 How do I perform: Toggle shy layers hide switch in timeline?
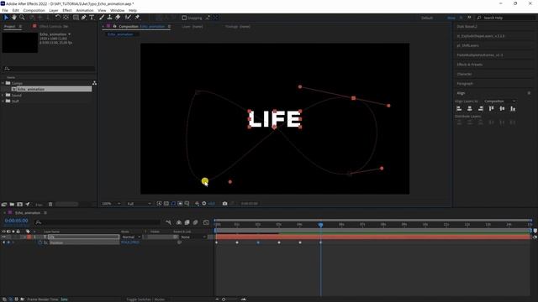click(x=179, y=222)
